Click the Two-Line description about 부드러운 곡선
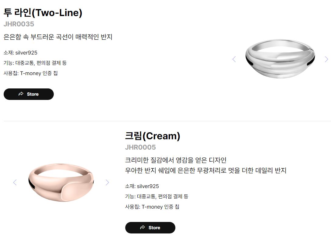The image size is (331, 238). (x=58, y=37)
